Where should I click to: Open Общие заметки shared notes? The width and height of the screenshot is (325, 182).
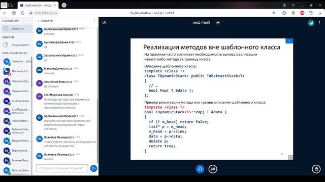(17, 45)
